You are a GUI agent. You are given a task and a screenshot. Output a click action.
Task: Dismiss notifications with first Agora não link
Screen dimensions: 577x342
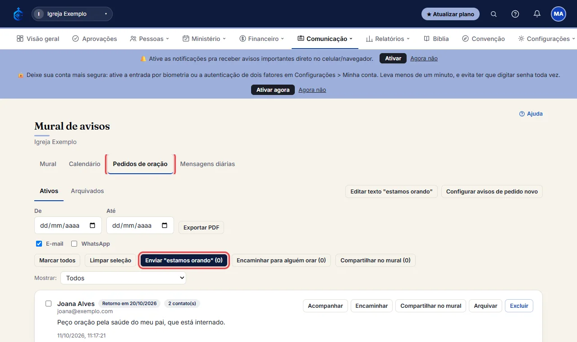[424, 58]
